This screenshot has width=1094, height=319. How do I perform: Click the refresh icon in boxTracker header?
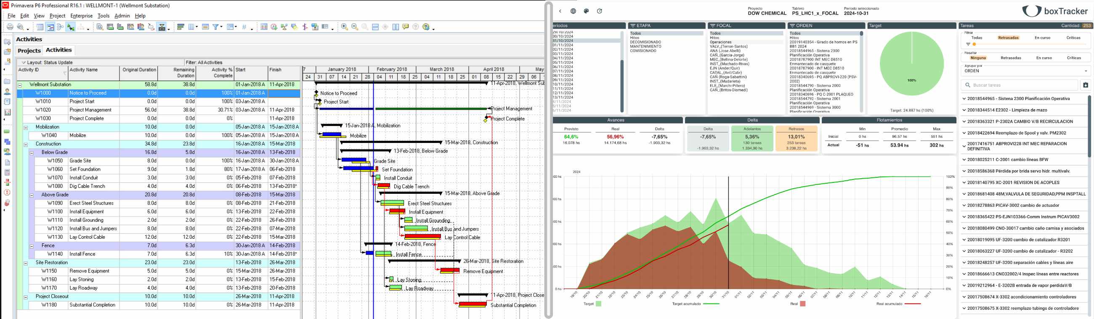[x=600, y=11]
